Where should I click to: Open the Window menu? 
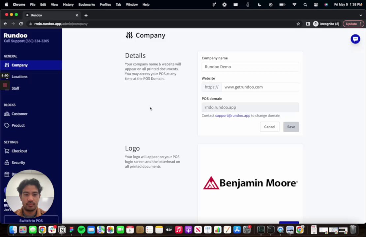point(132,4)
